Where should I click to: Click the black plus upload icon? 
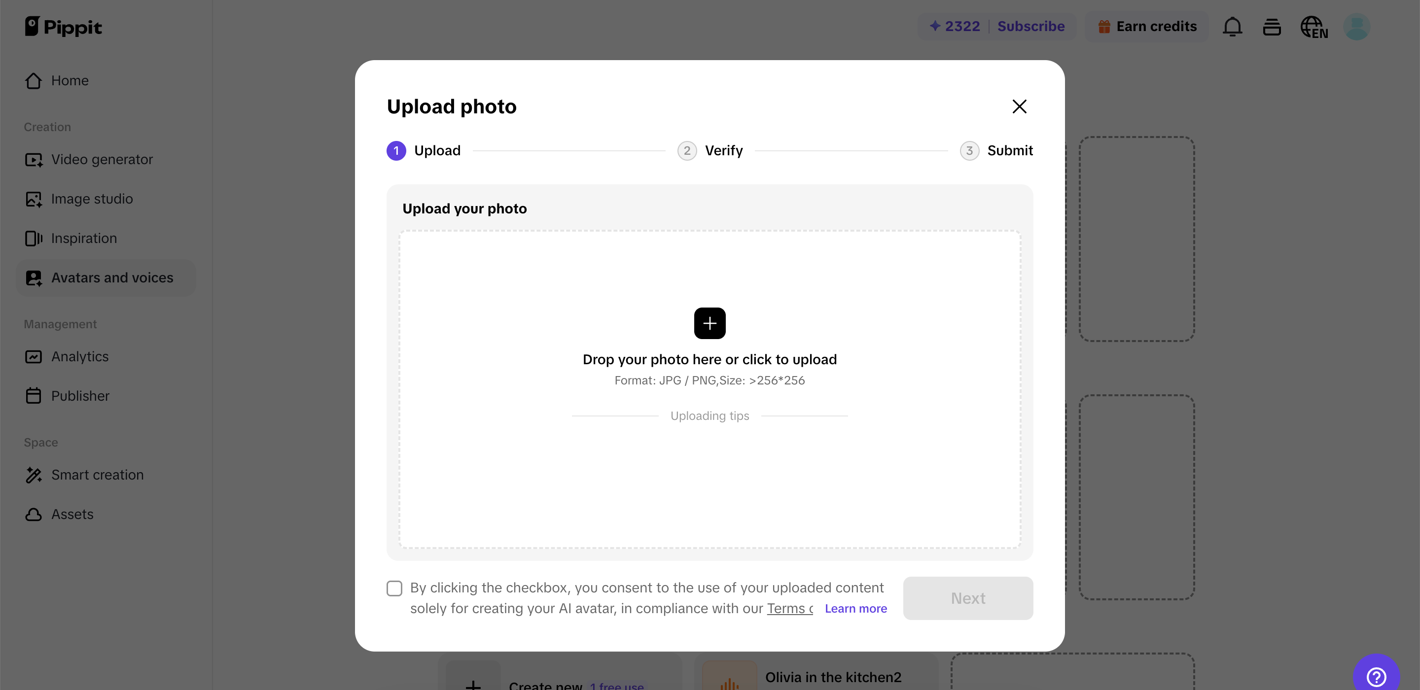(710, 323)
